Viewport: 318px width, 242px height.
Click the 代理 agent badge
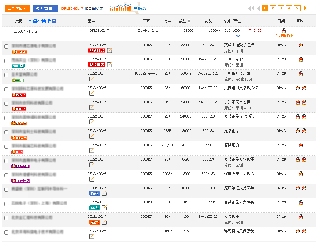click(x=18, y=81)
